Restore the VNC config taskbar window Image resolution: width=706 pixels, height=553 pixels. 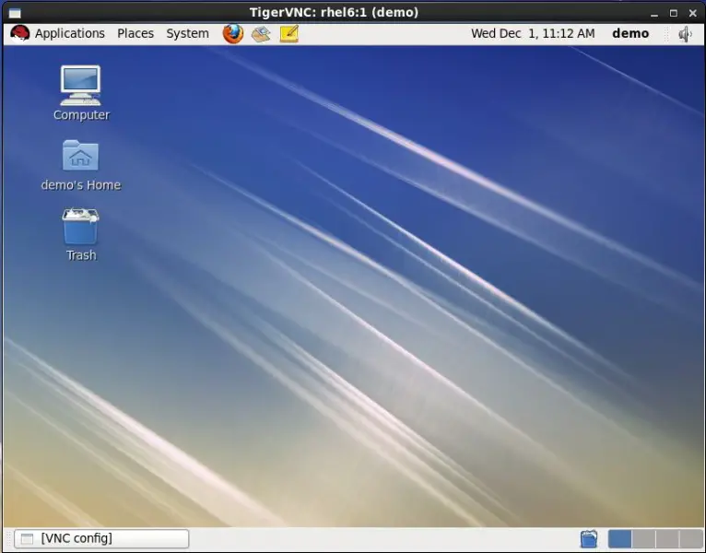[101, 539]
